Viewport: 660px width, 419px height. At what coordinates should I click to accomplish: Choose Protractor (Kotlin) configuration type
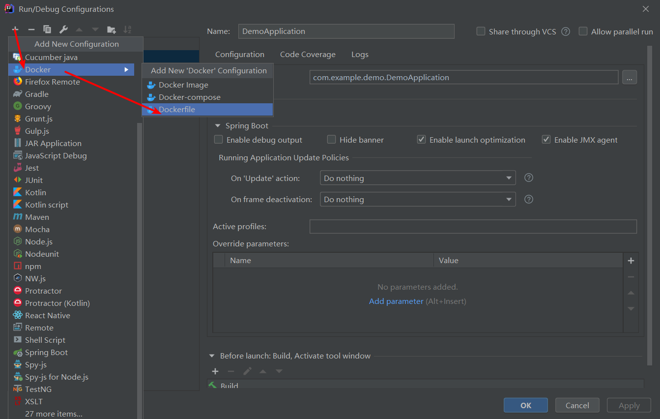click(x=71, y=303)
